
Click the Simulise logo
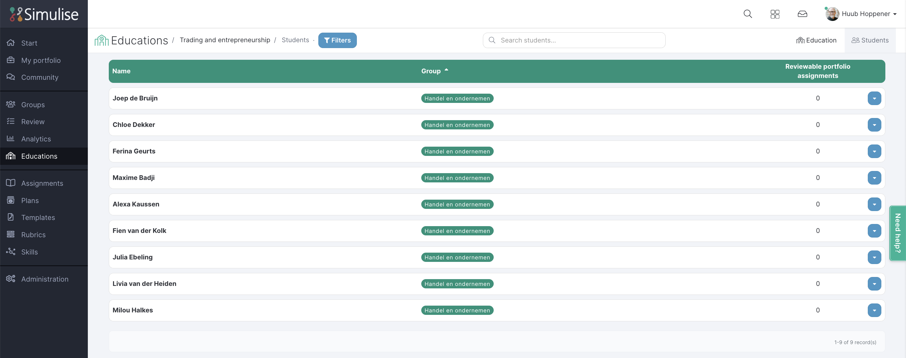point(44,14)
